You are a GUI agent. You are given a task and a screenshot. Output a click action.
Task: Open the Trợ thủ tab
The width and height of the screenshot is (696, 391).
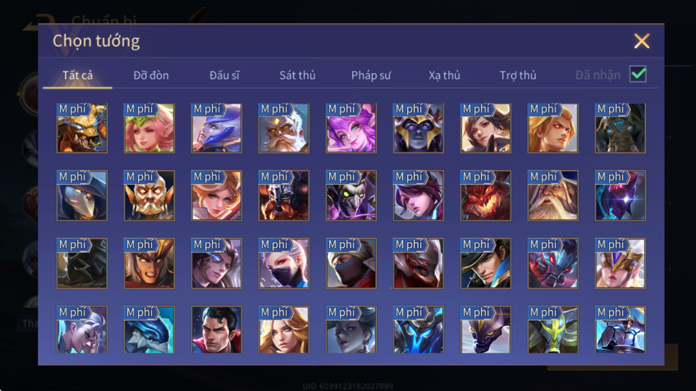coord(517,75)
